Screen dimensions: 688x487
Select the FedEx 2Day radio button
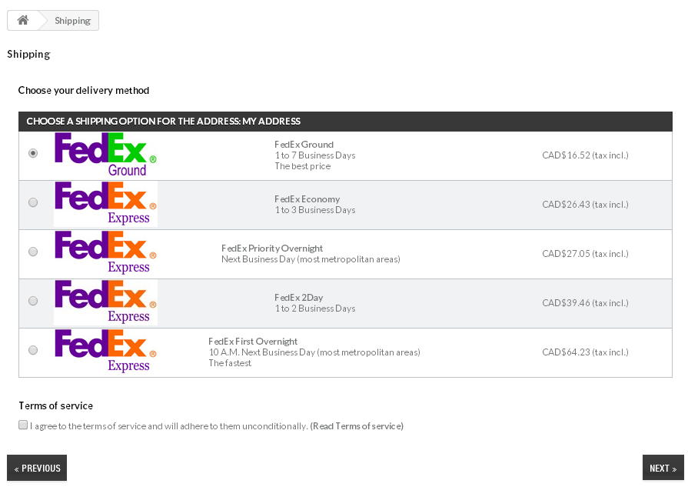coord(33,301)
